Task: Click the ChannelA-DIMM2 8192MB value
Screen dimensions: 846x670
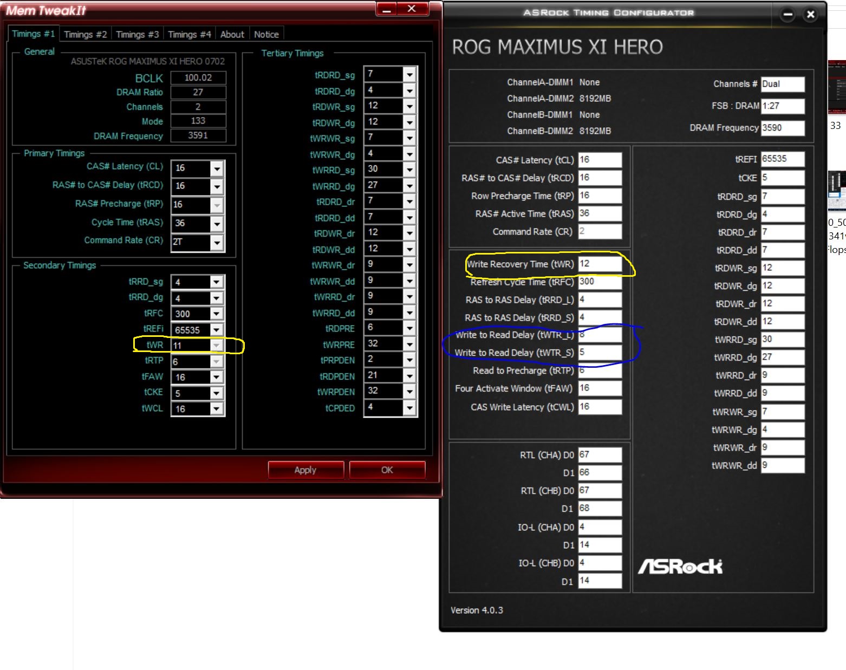Action: 595,99
